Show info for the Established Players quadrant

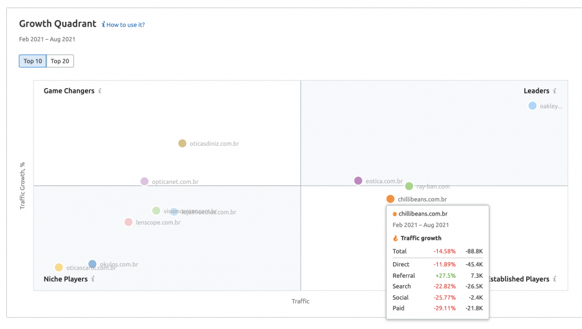pyautogui.click(x=554, y=279)
